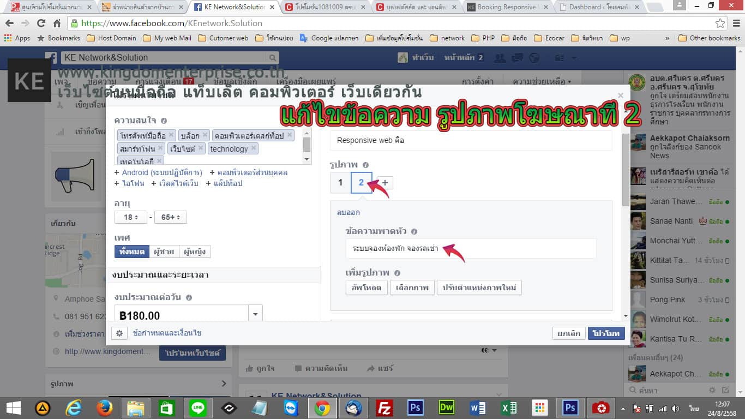This screenshot has height=419, width=745.
Task: Select ผู้ชาย gender option
Action: click(164, 252)
